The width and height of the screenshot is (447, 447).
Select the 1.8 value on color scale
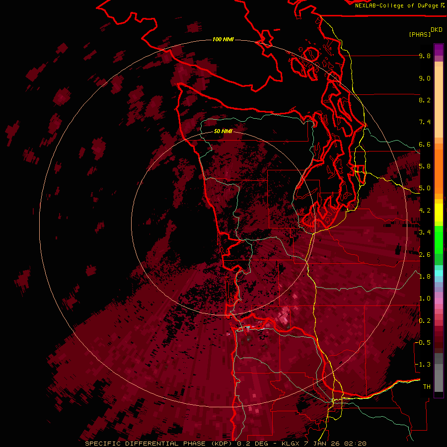coord(425,277)
